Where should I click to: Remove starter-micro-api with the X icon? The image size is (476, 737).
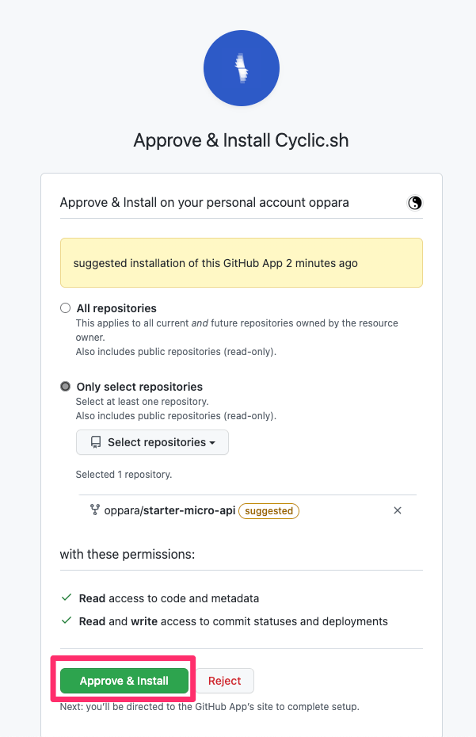[x=398, y=510]
